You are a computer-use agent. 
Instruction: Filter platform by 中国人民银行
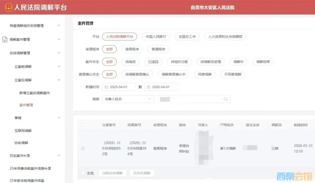[x=156, y=37]
